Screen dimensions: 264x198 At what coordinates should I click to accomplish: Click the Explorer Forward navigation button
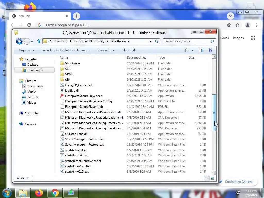(27, 41)
